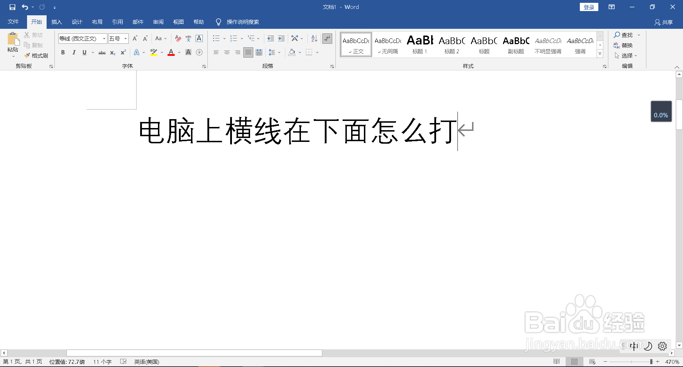This screenshot has height=367, width=683.
Task: Click the 登录 button
Action: (x=589, y=7)
